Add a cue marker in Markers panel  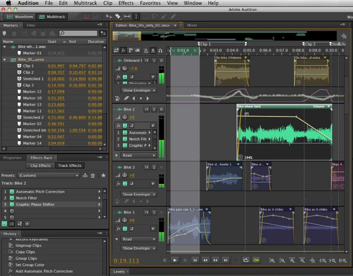pos(4,34)
